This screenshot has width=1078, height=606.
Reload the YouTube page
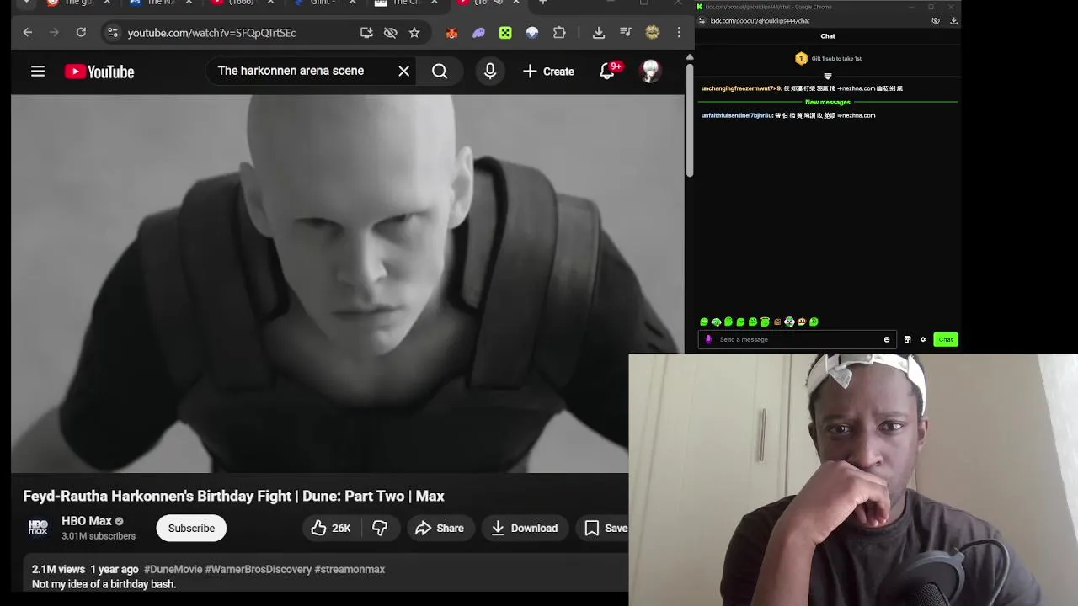pyautogui.click(x=81, y=33)
